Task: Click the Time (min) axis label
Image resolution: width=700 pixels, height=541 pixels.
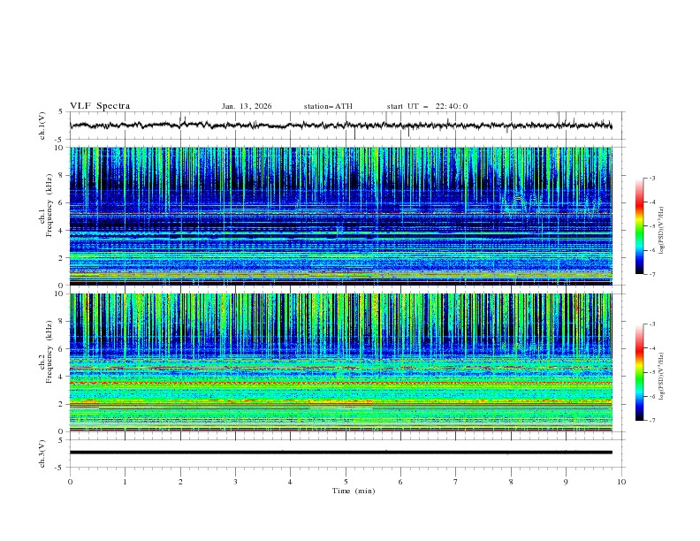Action: [x=354, y=490]
